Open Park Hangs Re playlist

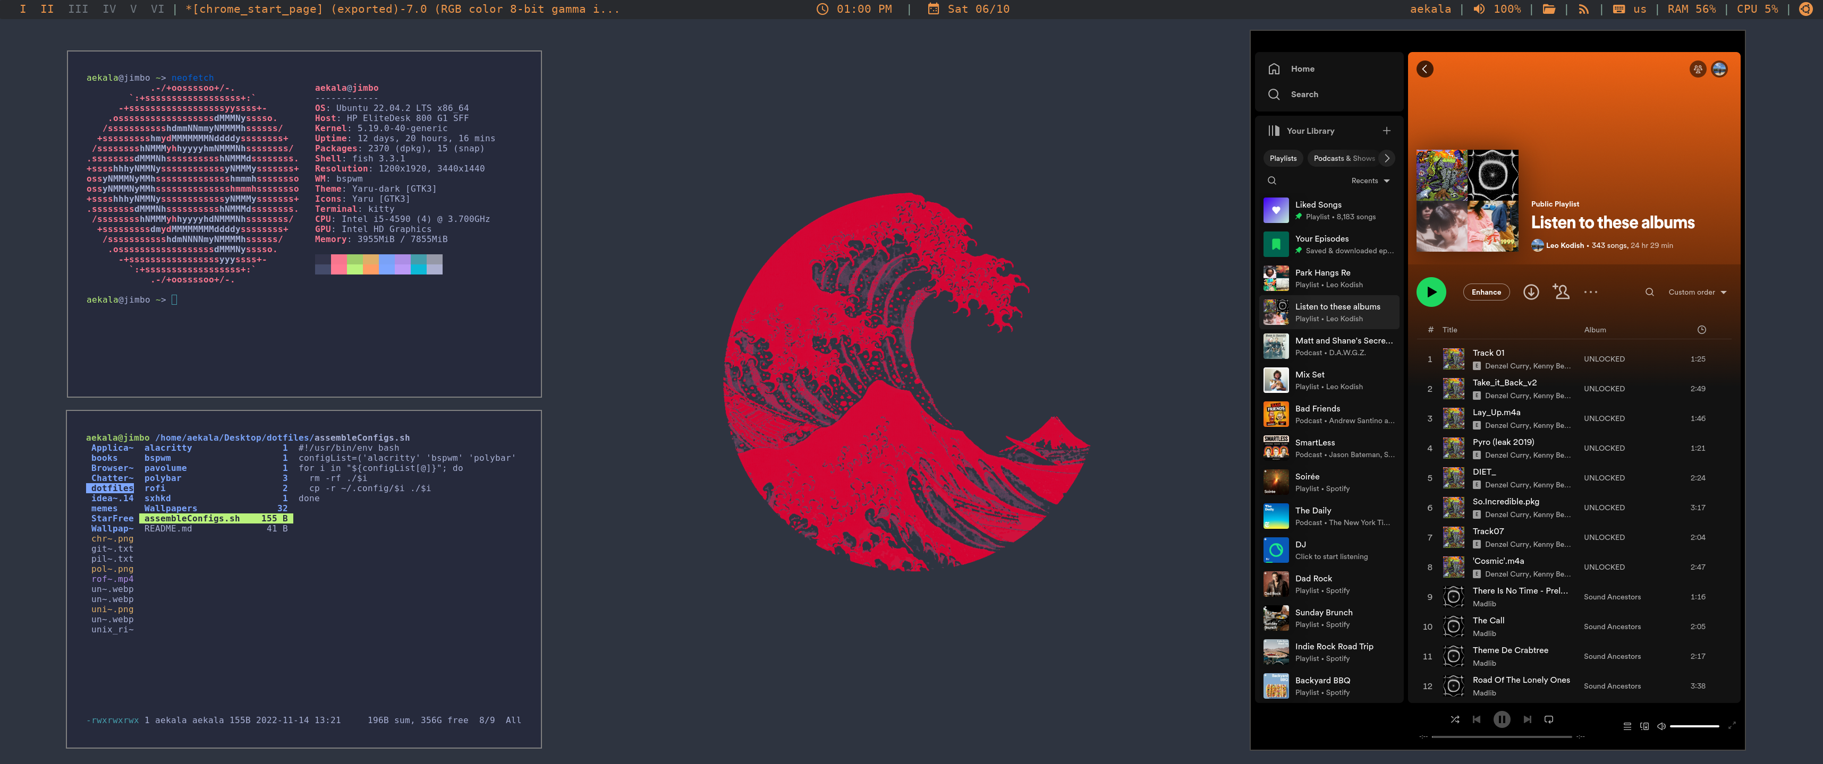[x=1329, y=278]
